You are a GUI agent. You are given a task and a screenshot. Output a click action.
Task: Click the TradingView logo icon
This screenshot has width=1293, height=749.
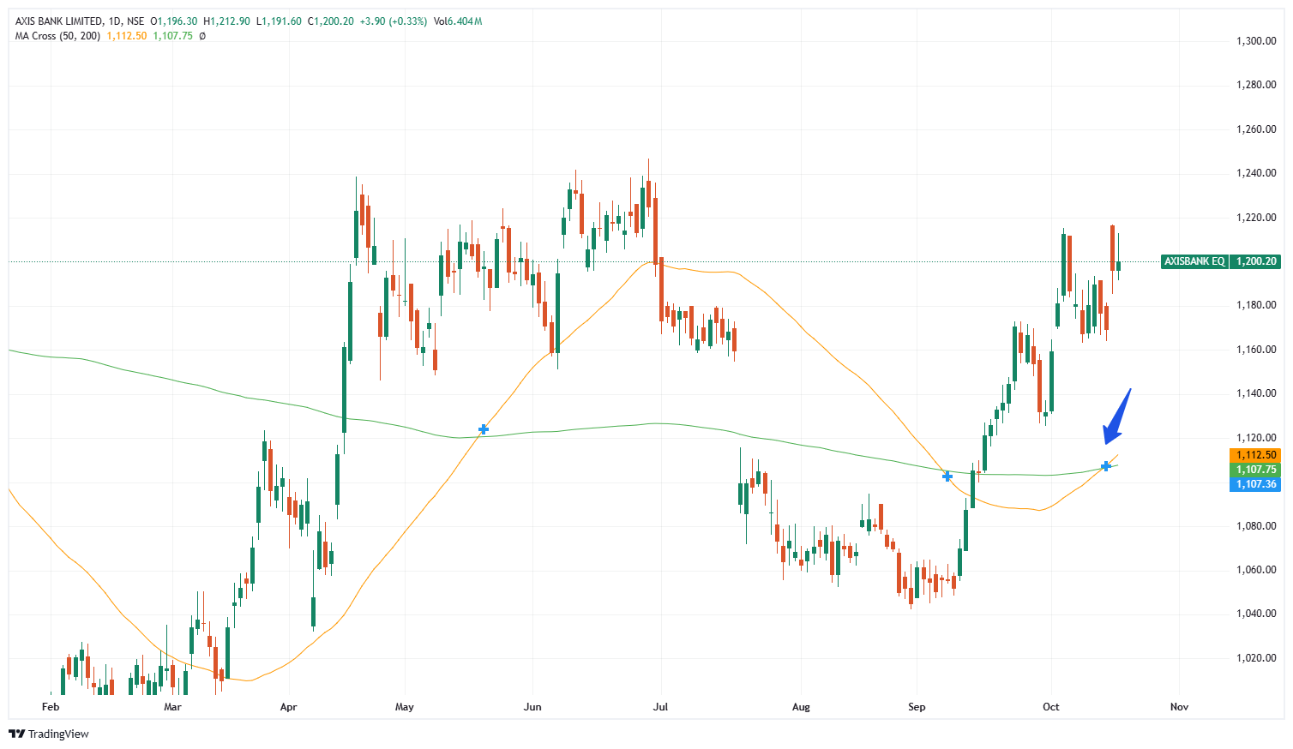tap(16, 734)
